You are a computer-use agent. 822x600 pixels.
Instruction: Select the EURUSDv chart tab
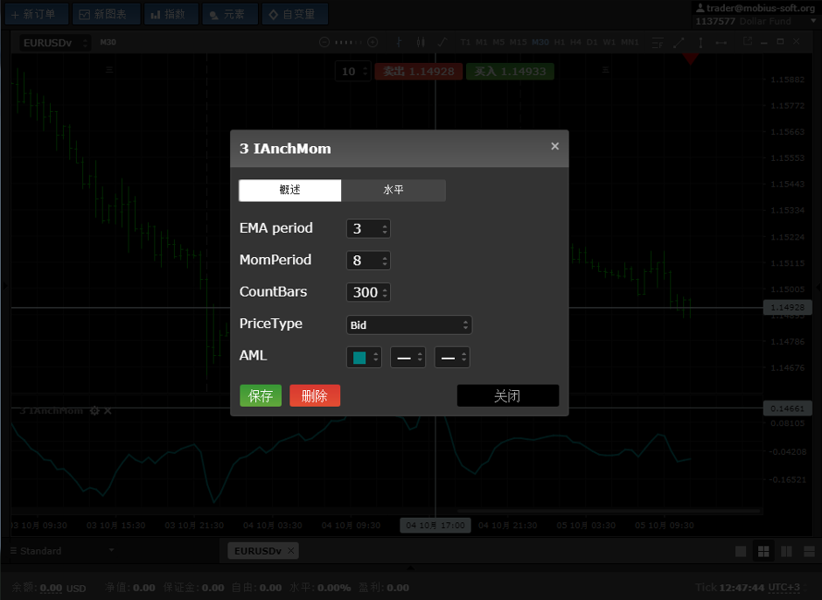257,551
